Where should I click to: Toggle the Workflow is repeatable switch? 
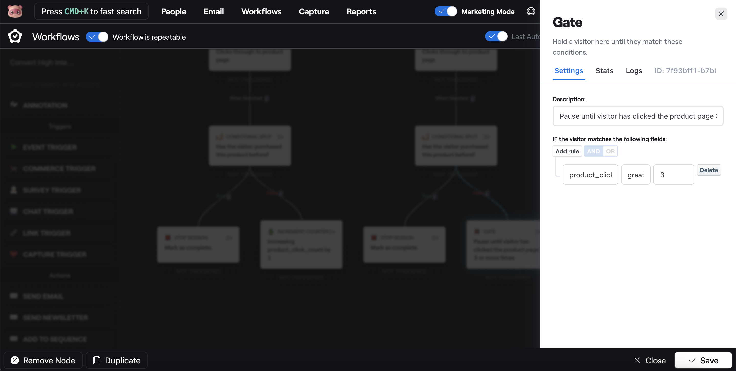pyautogui.click(x=97, y=36)
